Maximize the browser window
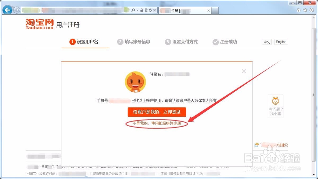Image resolution: width=318 pixels, height=179 pixels. click(x=300, y=3)
